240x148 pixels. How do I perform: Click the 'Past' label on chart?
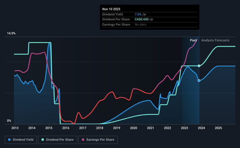point(193,40)
